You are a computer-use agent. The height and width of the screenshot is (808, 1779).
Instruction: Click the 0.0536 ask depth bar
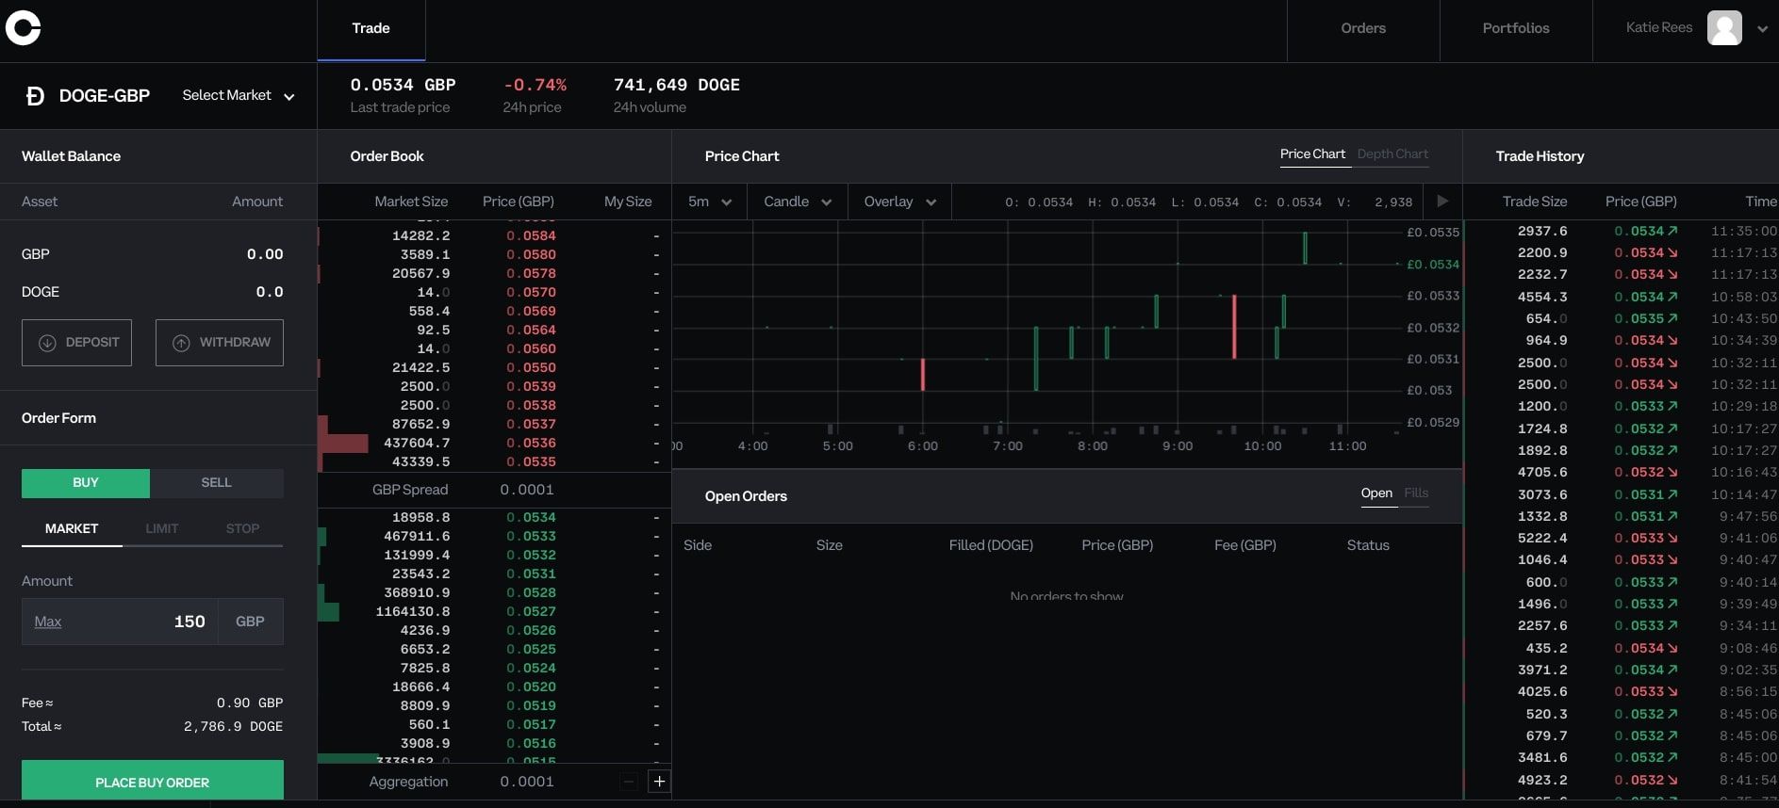click(x=345, y=444)
